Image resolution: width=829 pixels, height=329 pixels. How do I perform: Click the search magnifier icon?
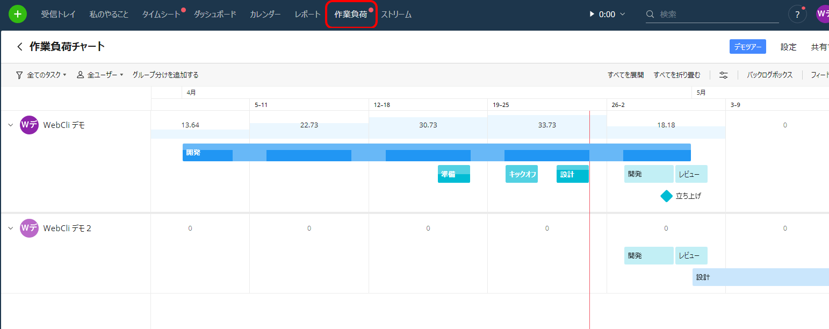coord(650,14)
